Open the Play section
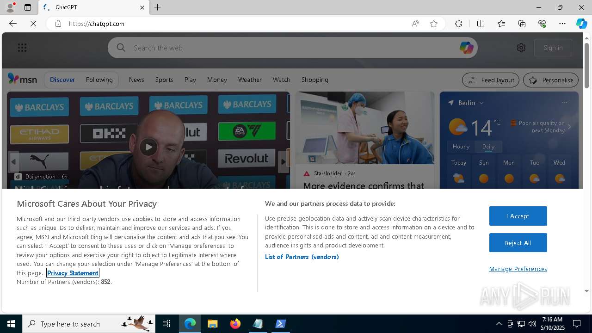 coord(190,80)
